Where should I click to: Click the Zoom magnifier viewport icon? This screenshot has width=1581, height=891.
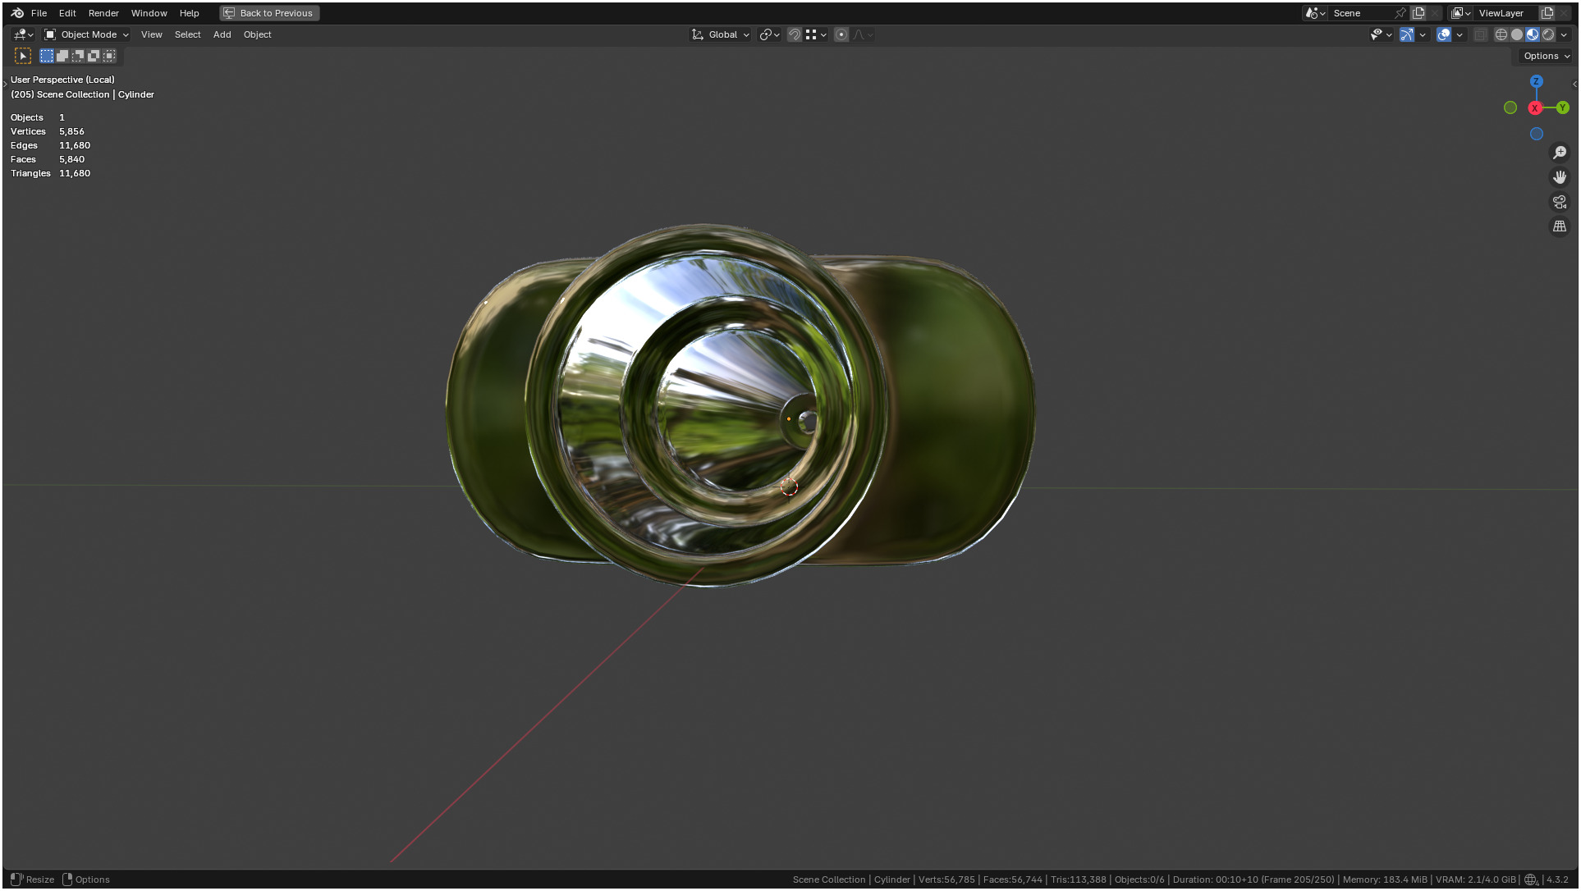1559,153
